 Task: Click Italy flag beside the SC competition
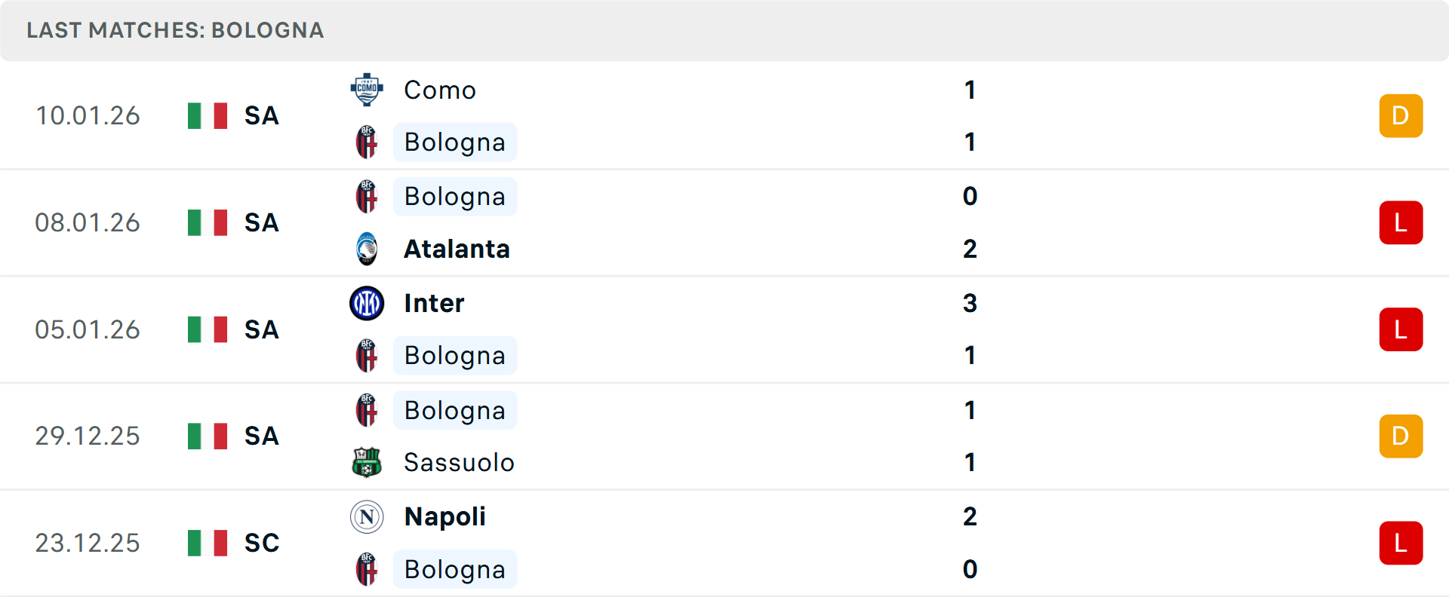(x=208, y=543)
